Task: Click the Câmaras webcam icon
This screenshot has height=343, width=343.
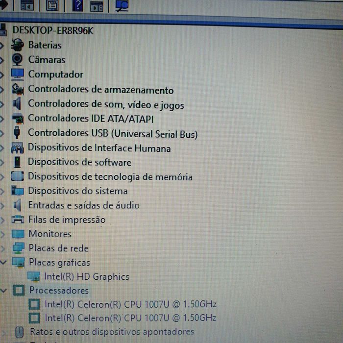Action: click(17, 59)
